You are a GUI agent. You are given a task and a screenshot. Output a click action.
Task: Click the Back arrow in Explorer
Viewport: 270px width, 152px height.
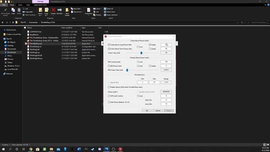[x=3, y=22]
